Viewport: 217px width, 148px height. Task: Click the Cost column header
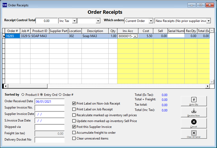(146, 31)
